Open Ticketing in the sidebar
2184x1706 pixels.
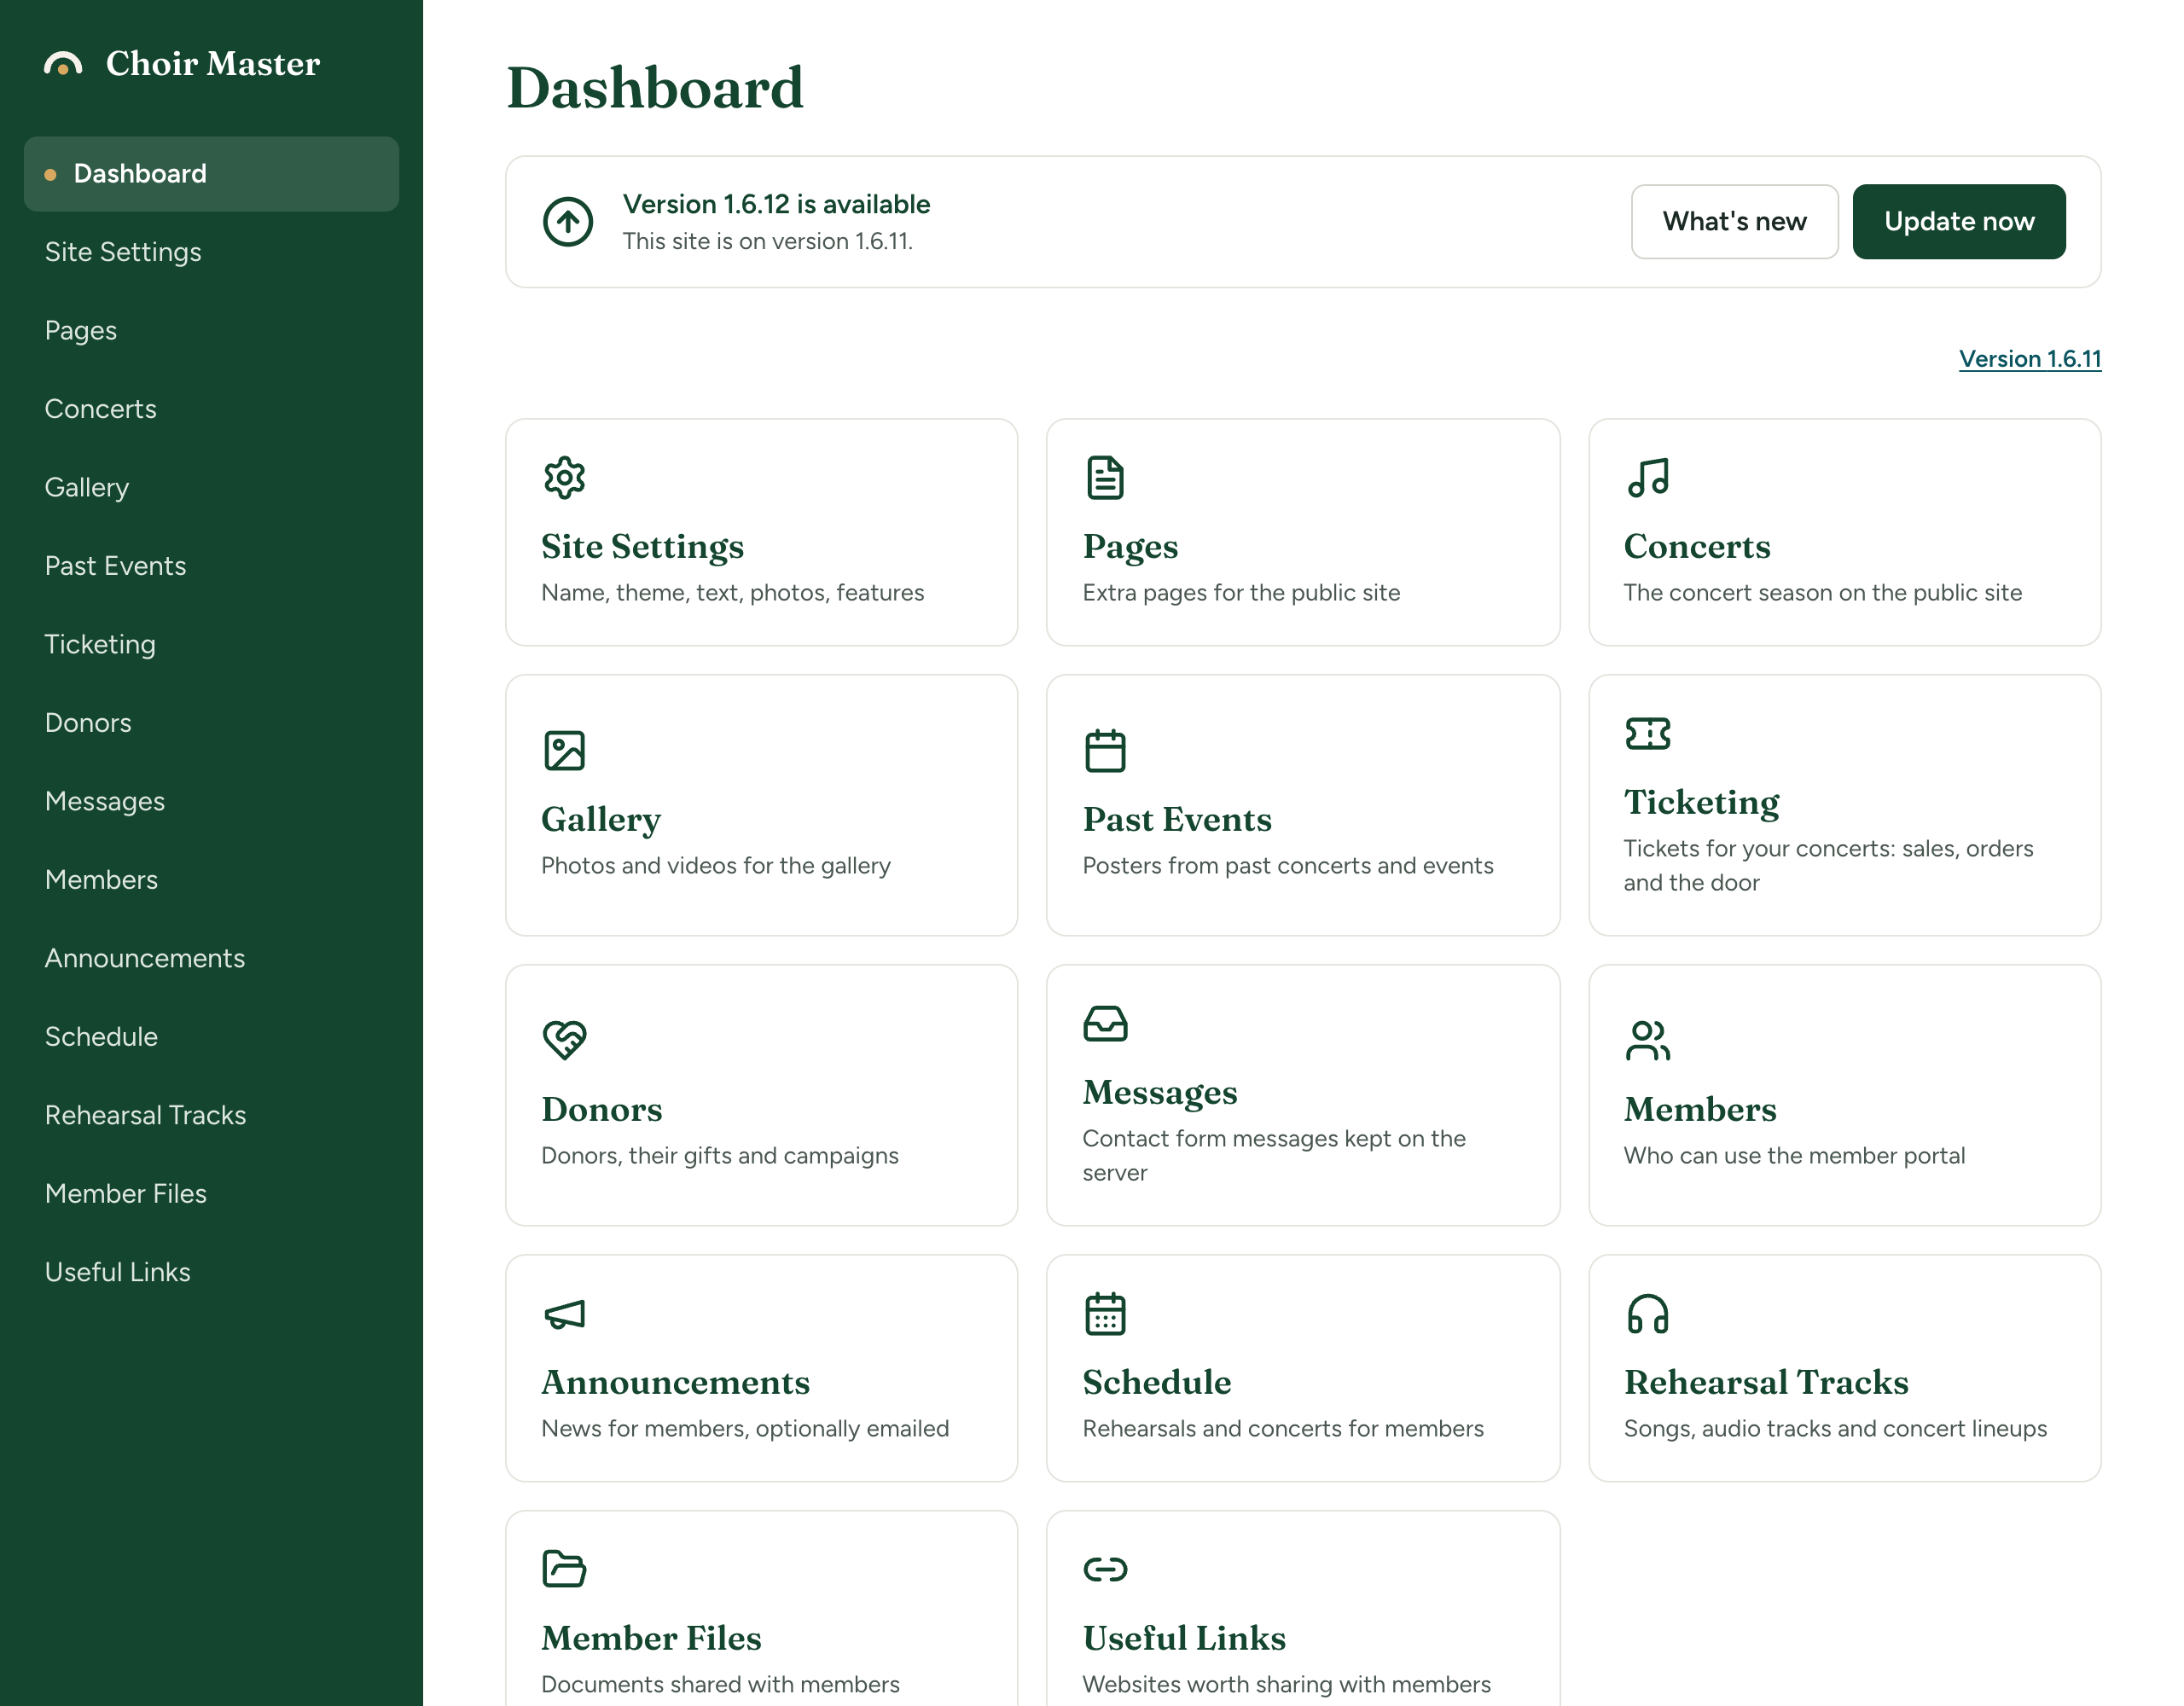click(x=211, y=645)
